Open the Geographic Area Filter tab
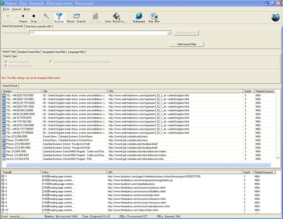 click(54, 52)
